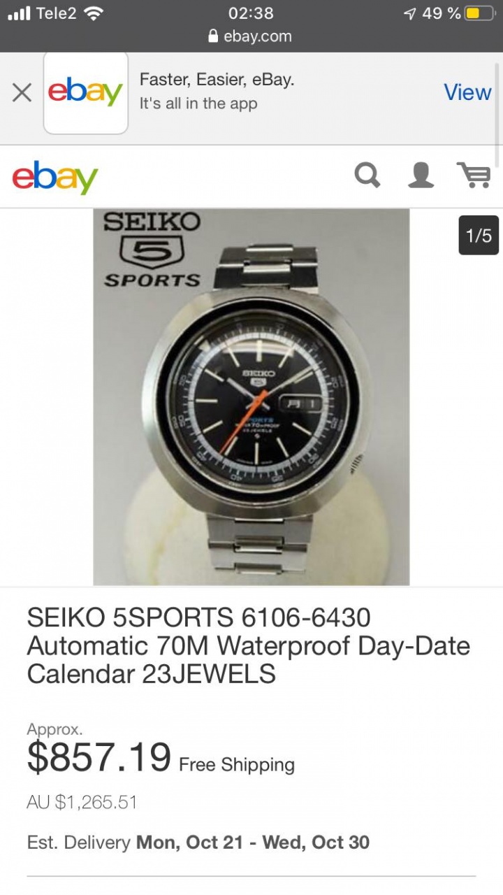Tap the Seiko watch product photo
The width and height of the screenshot is (503, 895).
[251, 396]
